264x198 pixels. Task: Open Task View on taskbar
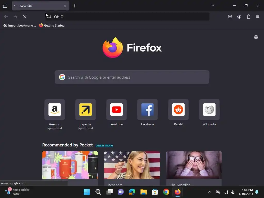(x=109, y=192)
